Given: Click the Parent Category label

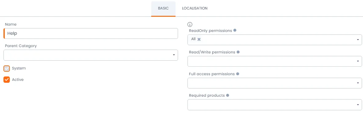Looking at the screenshot, I should (x=21, y=46).
